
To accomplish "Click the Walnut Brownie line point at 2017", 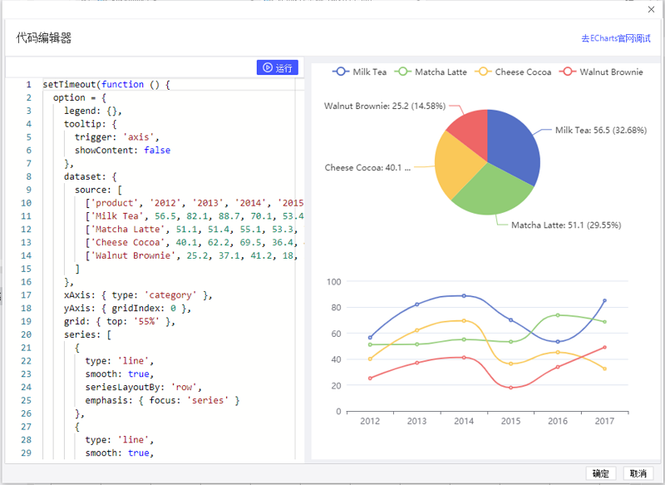I will click(x=604, y=347).
